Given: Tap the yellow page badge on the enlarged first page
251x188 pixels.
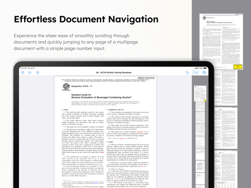Looking at the screenshot, I should pyautogui.click(x=238, y=67).
